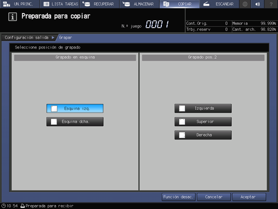Click the Grapado pos.2 header
Viewport: 278px width, 209px height.
203,57
